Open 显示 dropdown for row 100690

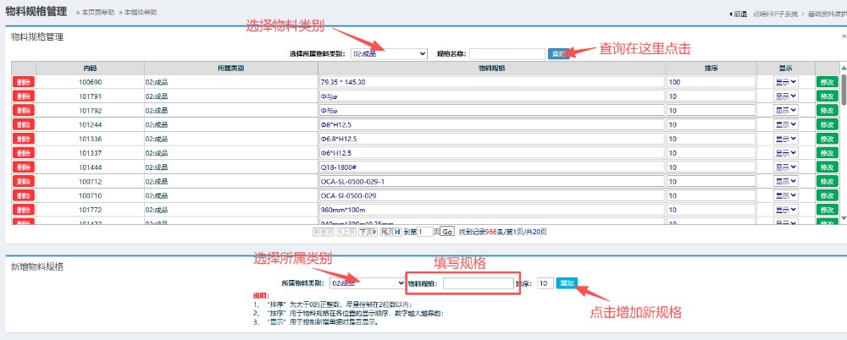(785, 82)
